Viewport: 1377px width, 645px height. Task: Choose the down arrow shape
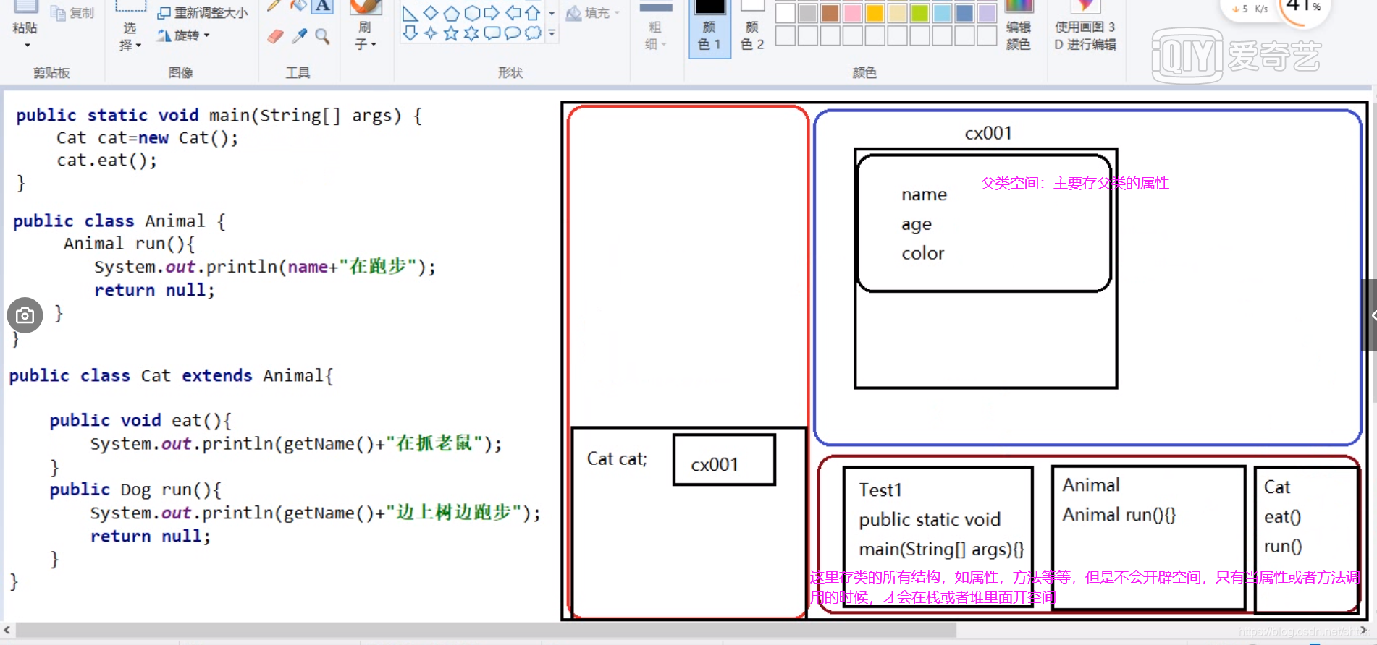coord(410,33)
